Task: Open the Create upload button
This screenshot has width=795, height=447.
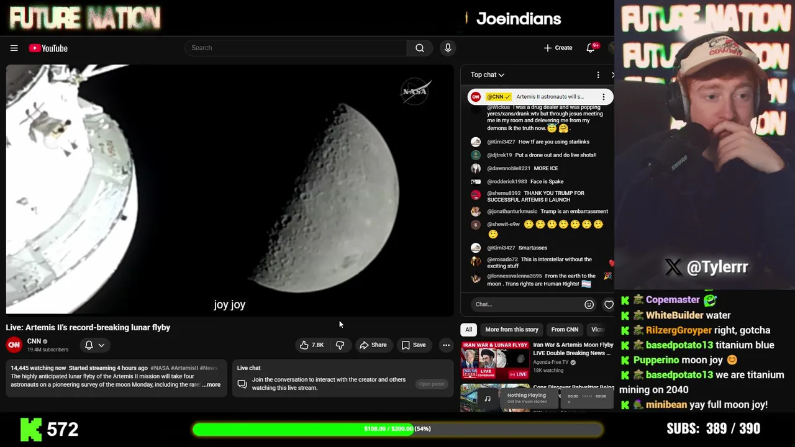Action: tap(558, 48)
